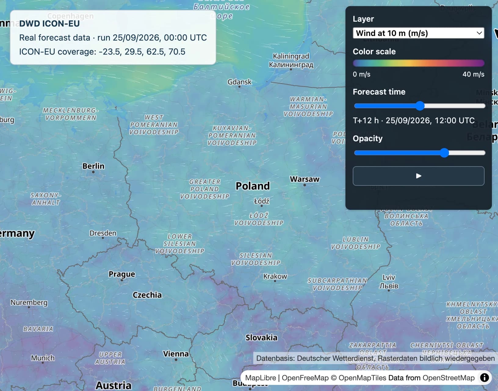Click the Berlin city label on the map
The height and width of the screenshot is (391, 498).
pos(93,166)
